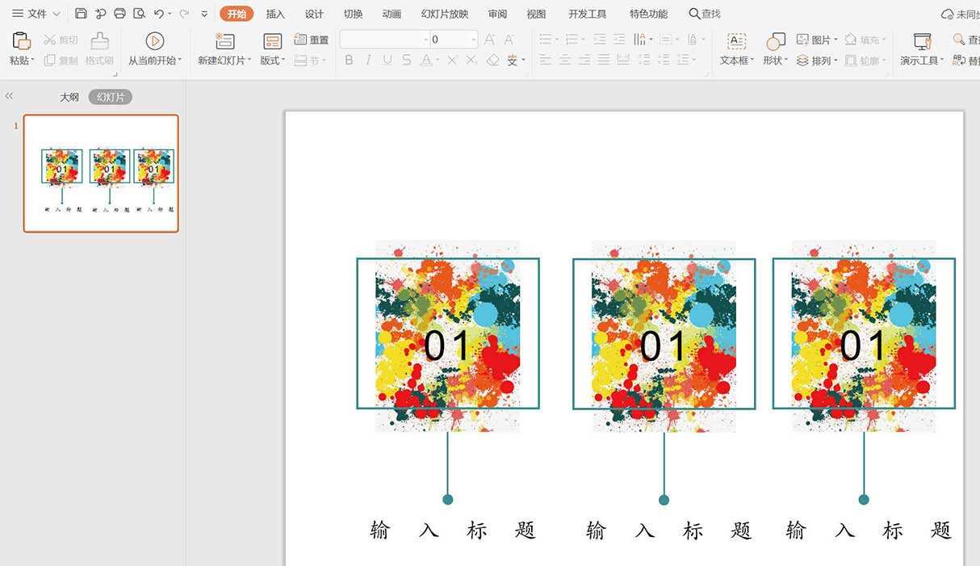The width and height of the screenshot is (980, 566).
Task: Open the Slide Show (幻灯片放映) tab
Action: point(445,14)
